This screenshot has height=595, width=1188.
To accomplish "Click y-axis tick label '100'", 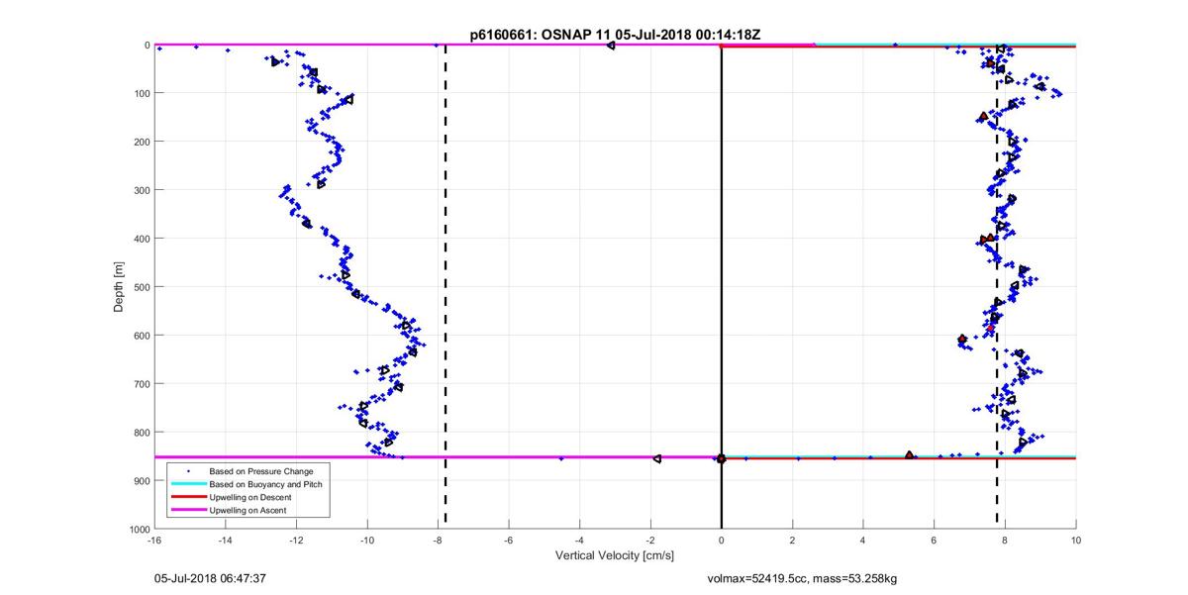I will [x=141, y=93].
